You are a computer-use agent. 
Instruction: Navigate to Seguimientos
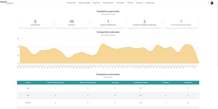[x=108, y=3]
